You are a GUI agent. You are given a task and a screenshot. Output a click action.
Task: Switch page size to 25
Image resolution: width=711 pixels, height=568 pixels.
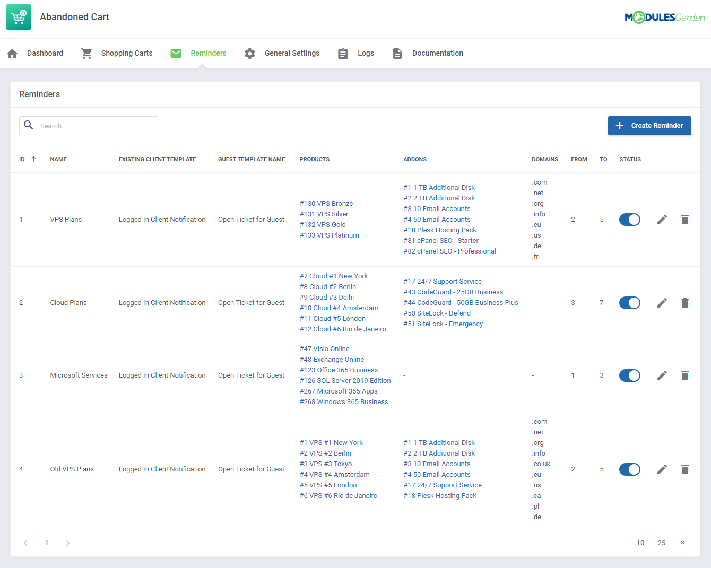(x=662, y=543)
